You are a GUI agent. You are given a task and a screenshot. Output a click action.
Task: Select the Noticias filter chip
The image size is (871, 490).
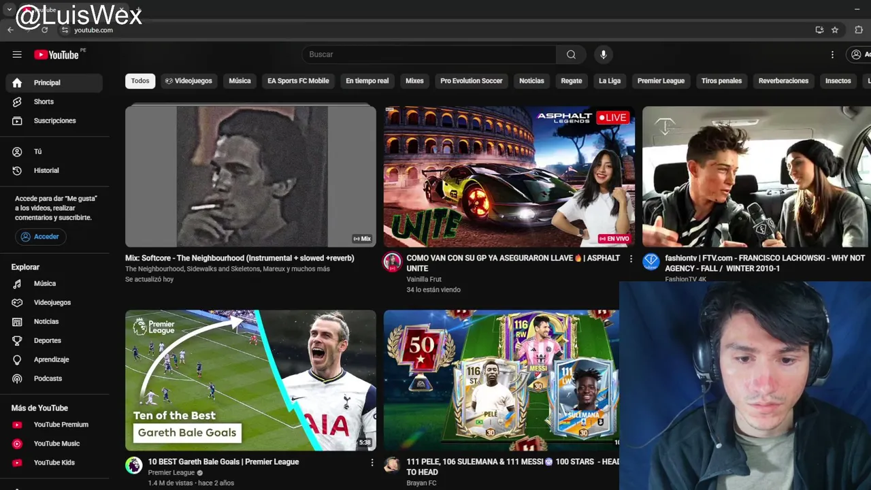coord(531,81)
